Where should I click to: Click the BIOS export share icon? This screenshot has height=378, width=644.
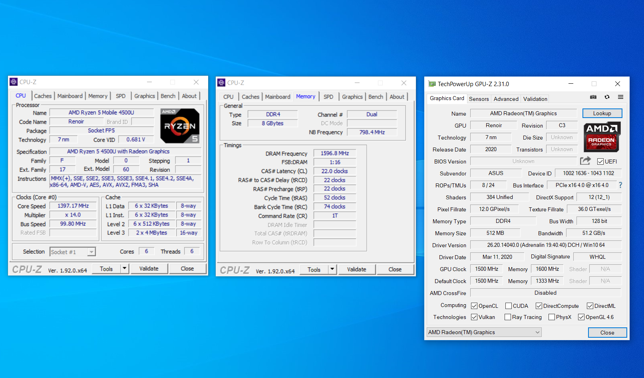click(x=585, y=161)
